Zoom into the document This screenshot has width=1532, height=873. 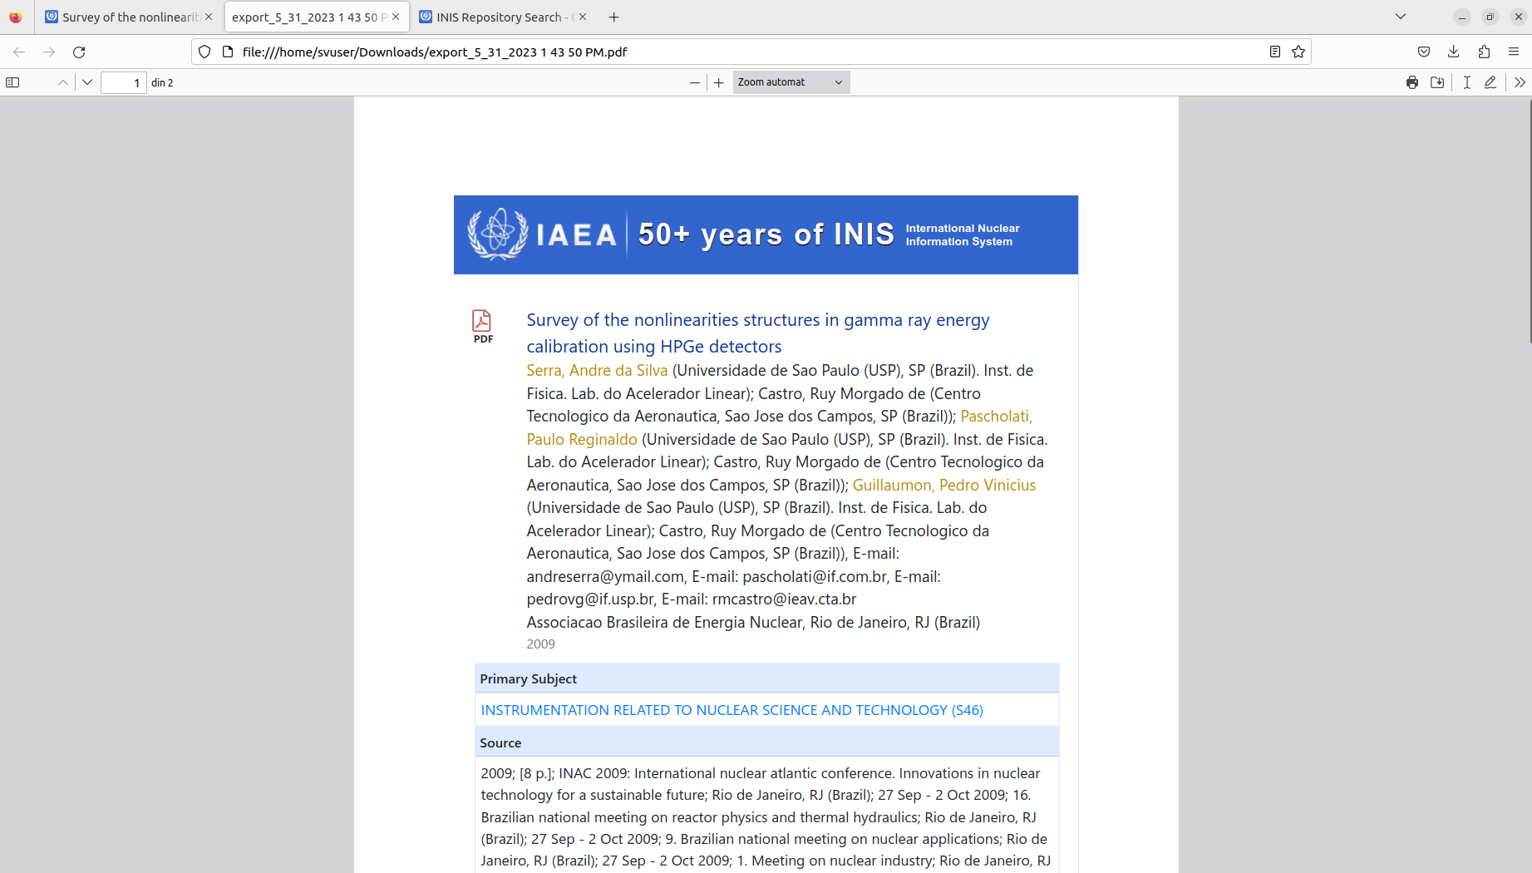pos(718,82)
